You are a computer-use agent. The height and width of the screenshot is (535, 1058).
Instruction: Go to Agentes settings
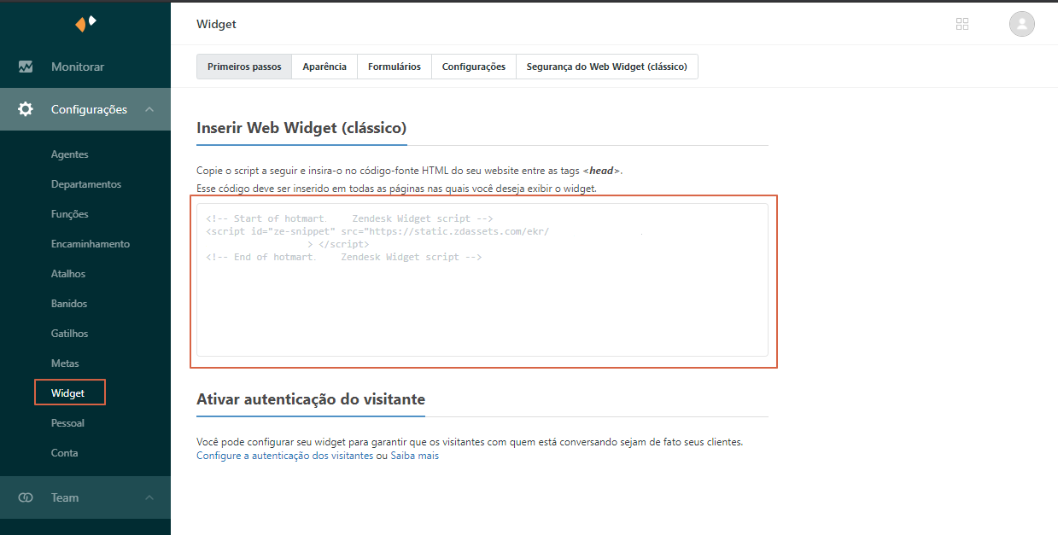(x=70, y=154)
